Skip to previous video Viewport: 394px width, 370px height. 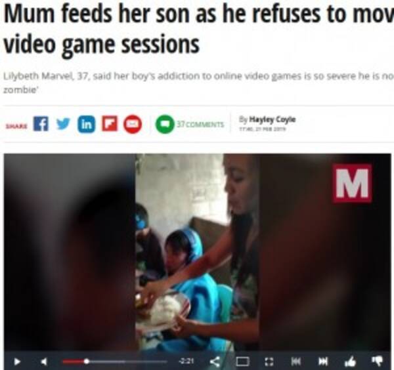click(296, 361)
